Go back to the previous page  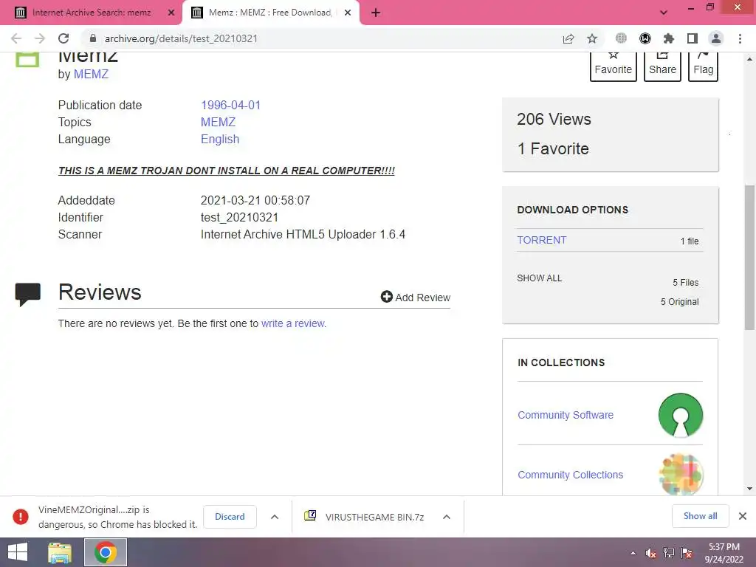16,38
